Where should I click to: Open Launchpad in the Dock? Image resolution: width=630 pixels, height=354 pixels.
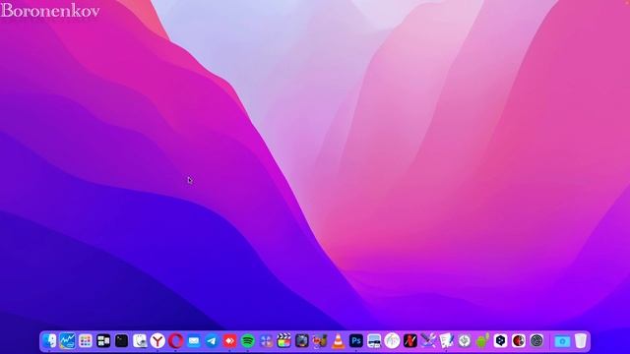click(86, 341)
